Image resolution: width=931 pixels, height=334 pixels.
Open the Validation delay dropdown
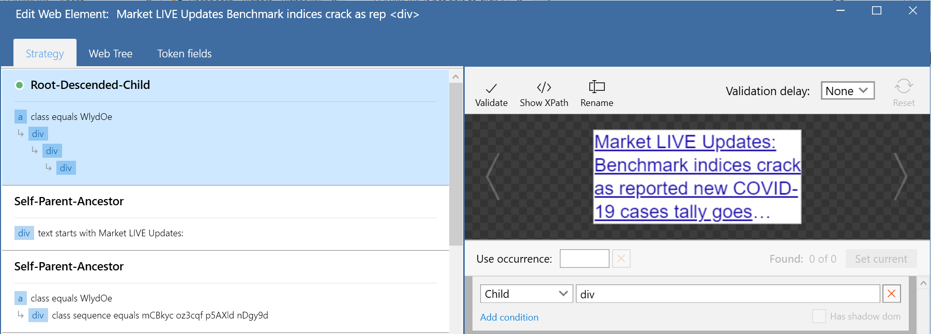[x=847, y=91]
